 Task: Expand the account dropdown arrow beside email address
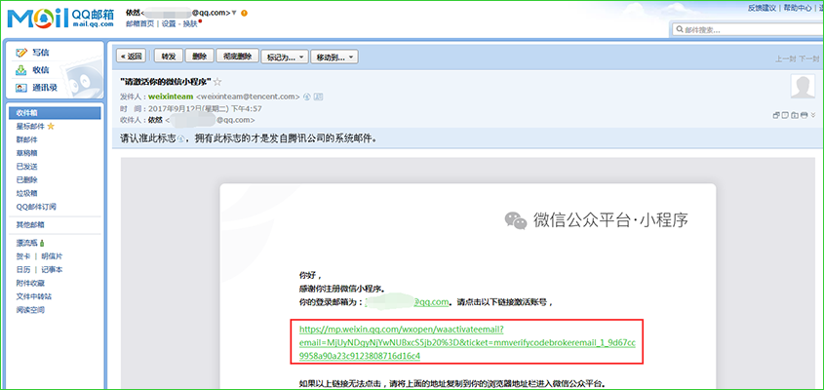234,12
